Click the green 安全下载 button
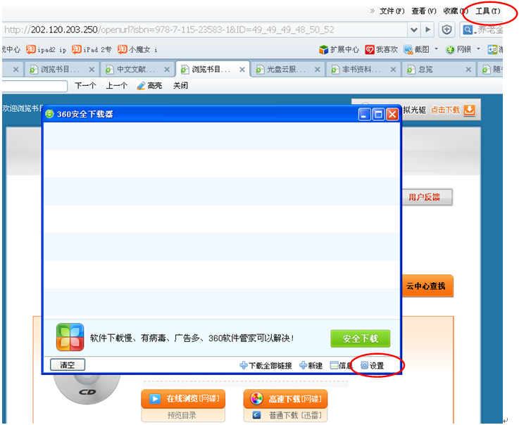This screenshot has width=519, height=425. pyautogui.click(x=360, y=338)
